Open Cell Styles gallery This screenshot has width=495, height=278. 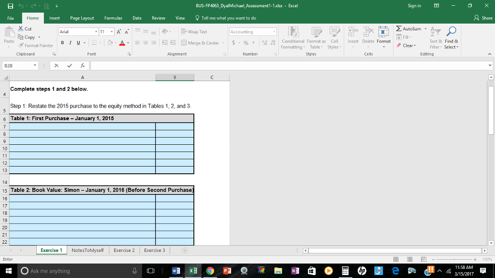(x=335, y=38)
